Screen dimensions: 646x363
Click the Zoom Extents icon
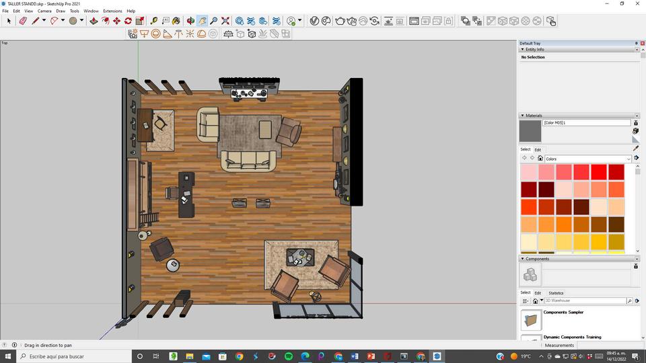(225, 21)
